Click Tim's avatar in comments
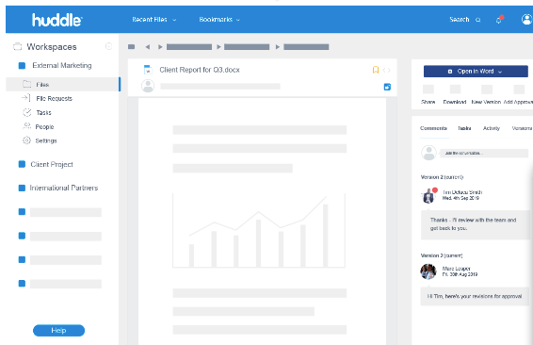533x345 pixels. click(428, 196)
